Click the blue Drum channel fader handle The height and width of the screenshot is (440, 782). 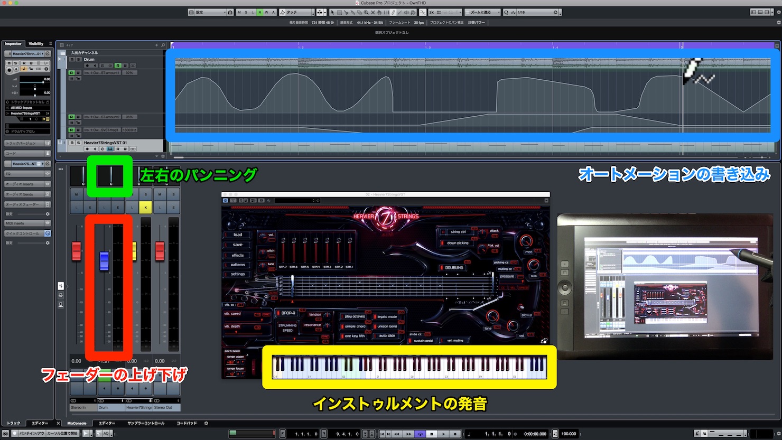click(104, 261)
